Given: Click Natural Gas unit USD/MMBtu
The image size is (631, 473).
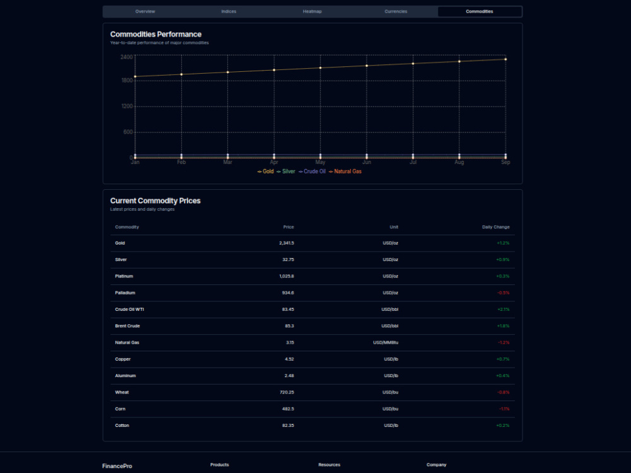Looking at the screenshot, I should (386, 342).
